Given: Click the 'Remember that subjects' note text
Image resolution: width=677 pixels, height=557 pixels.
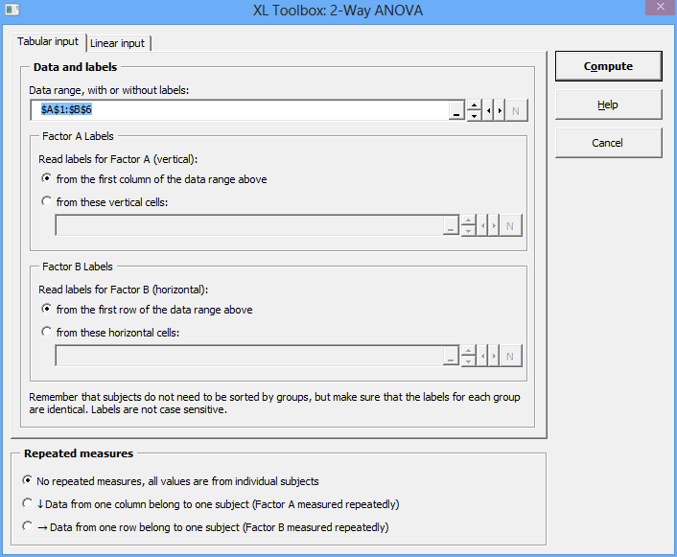Looking at the screenshot, I should click(274, 403).
